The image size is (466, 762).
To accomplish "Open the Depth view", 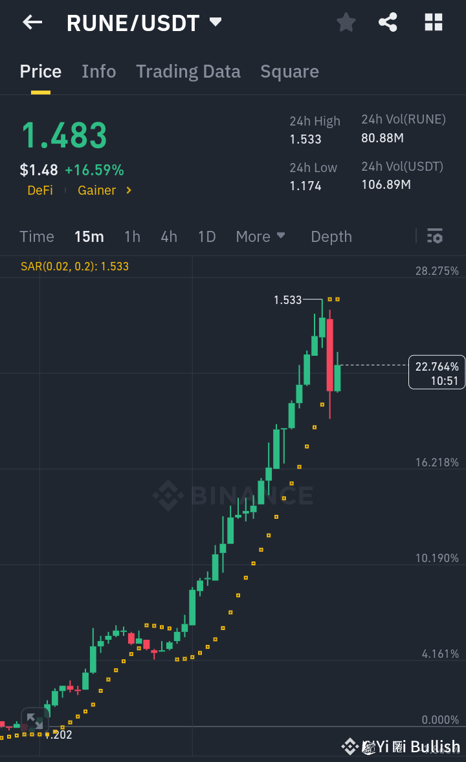I will [x=331, y=237].
